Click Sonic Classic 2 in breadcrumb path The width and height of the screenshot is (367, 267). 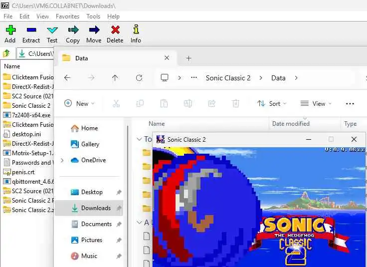click(228, 78)
